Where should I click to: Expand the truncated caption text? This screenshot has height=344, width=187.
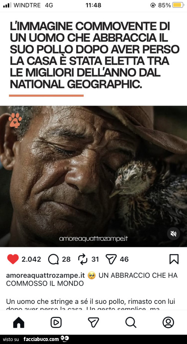click(x=90, y=305)
